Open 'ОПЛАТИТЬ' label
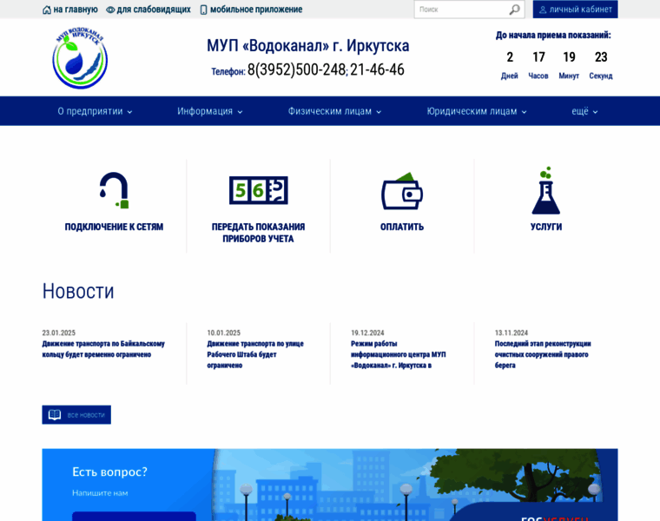The image size is (660, 521). tap(402, 227)
